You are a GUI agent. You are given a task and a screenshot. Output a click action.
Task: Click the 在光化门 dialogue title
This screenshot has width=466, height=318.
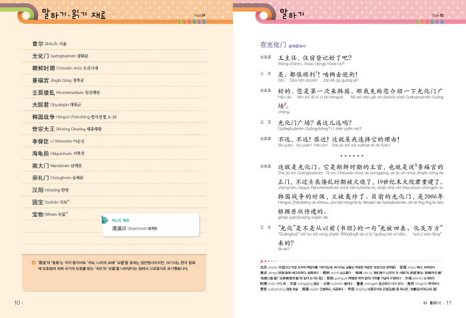(x=274, y=45)
